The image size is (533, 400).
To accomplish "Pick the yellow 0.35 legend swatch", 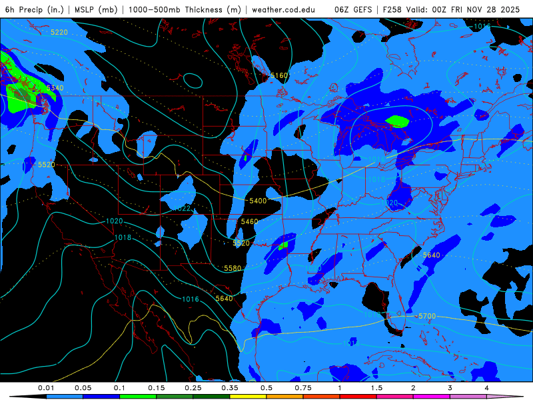I will [x=248, y=397].
